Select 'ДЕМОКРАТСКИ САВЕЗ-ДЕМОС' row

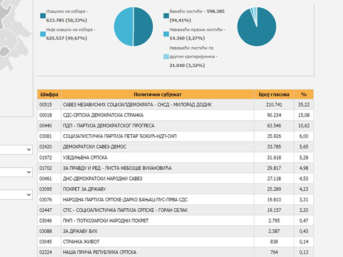175,147
